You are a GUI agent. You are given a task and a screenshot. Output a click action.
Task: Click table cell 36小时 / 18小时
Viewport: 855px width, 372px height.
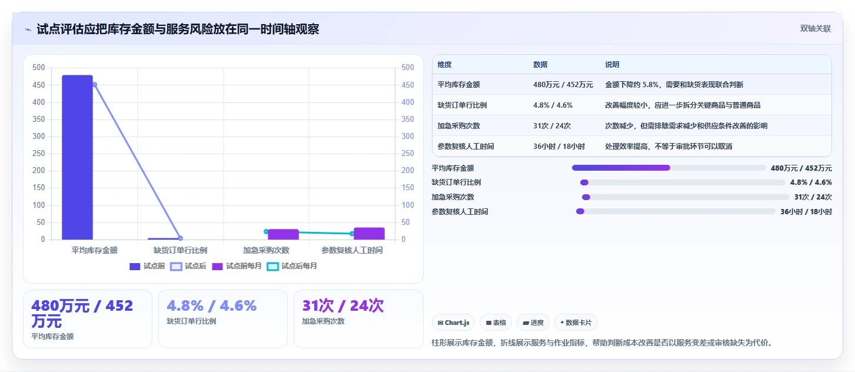point(559,147)
